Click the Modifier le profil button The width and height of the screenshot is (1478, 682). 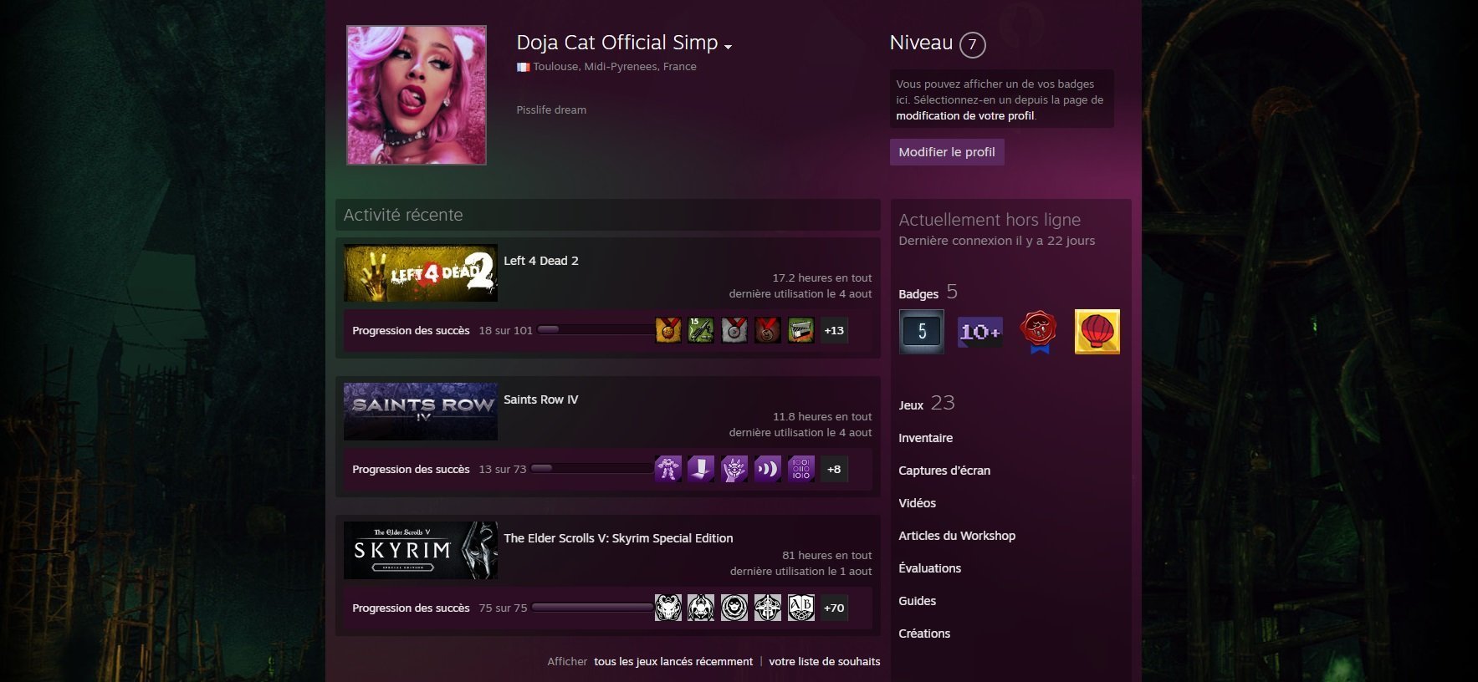947,152
